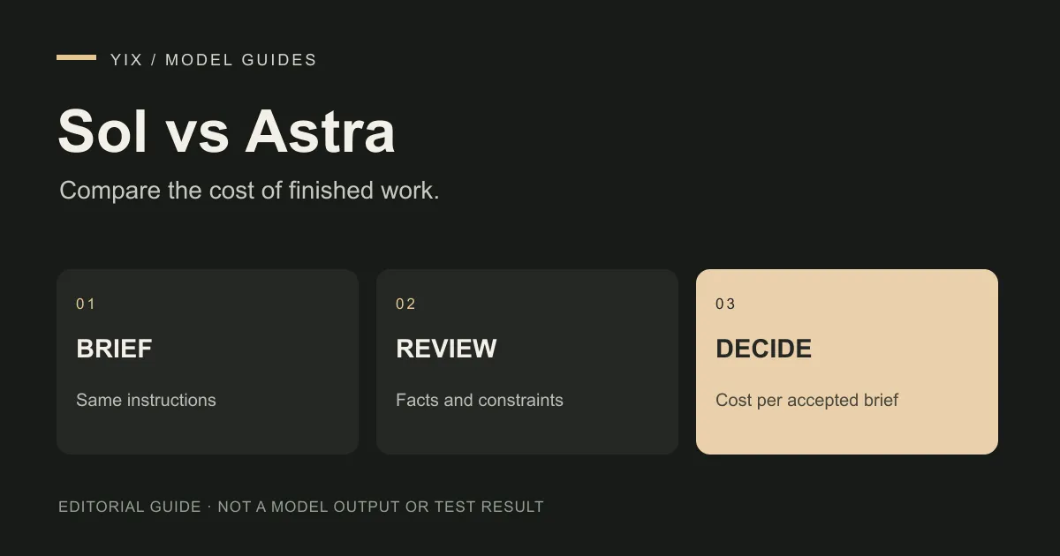Click 'Cost per accepted brief' text
1060x556 pixels.
pyautogui.click(x=806, y=400)
